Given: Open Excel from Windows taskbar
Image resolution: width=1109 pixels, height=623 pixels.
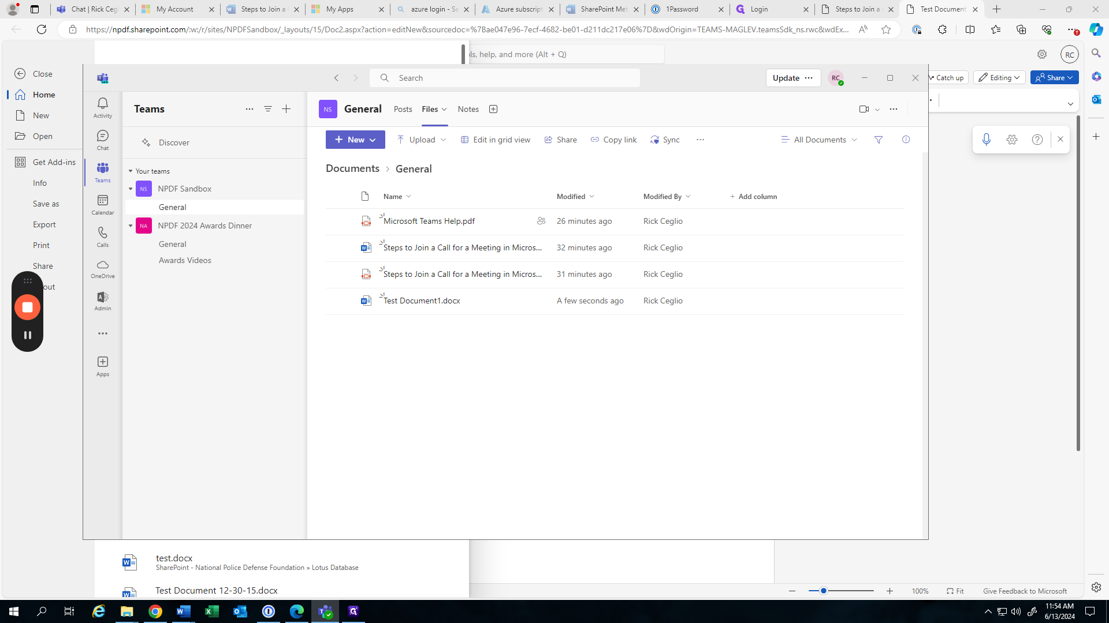Looking at the screenshot, I should click(x=212, y=611).
